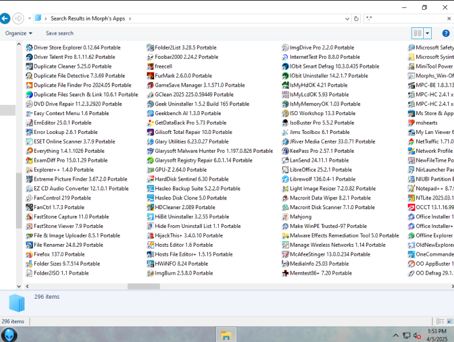Open the help question mark icon
Viewport: 454px width, 342px height.
click(x=446, y=33)
